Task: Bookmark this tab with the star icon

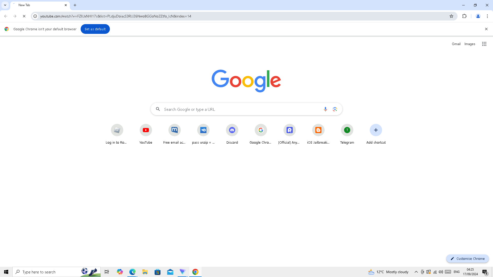Action: coord(451,16)
